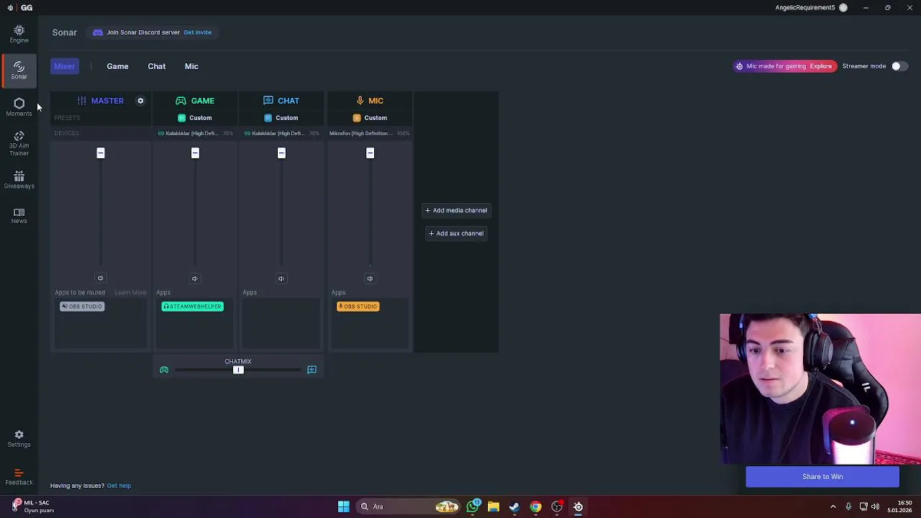Screen dimensions: 921x518
Task: Show hidden system tray icons
Action: (x=833, y=506)
